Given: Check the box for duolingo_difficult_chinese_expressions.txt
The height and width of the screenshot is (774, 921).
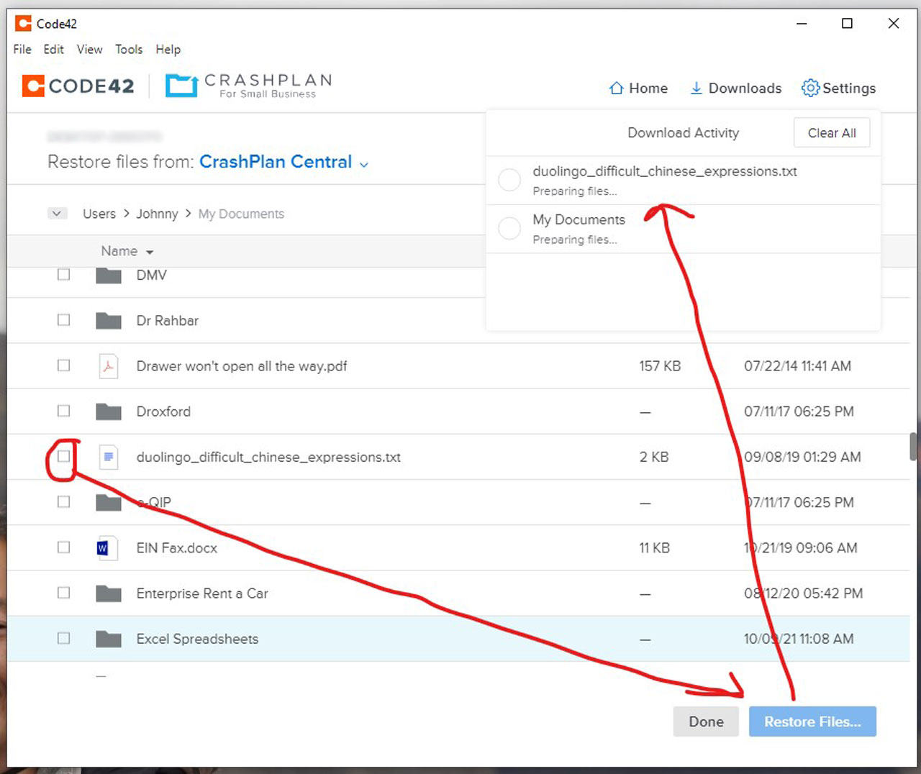Looking at the screenshot, I should pyautogui.click(x=63, y=457).
